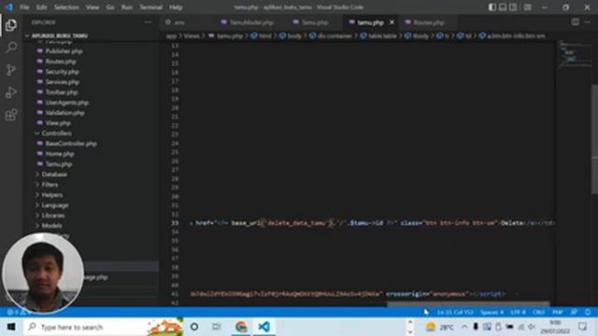Open editor more actions ellipsis
Screen dimensions: 598x336
(x=588, y=22)
